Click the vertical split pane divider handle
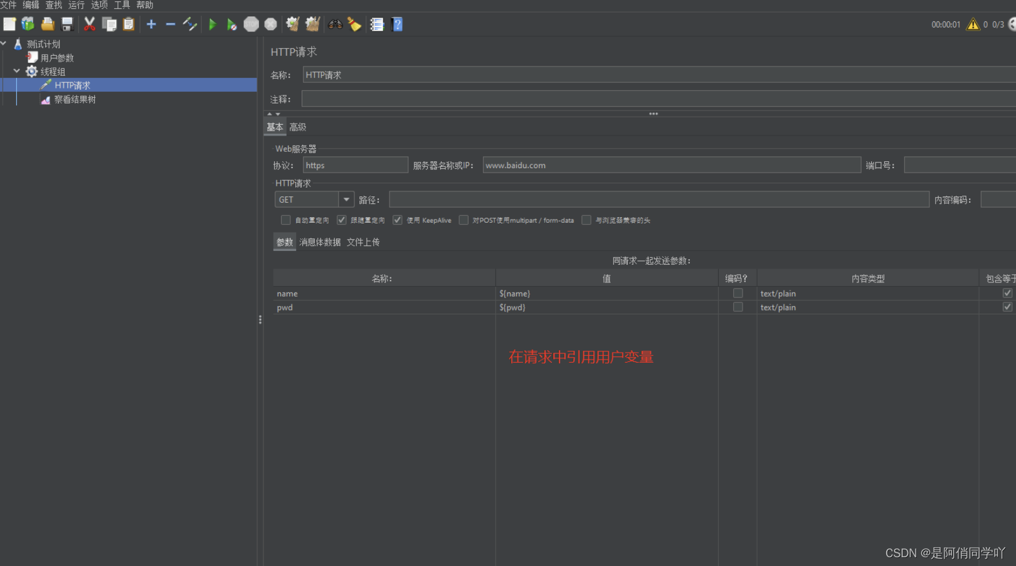The height and width of the screenshot is (566, 1016). point(260,320)
